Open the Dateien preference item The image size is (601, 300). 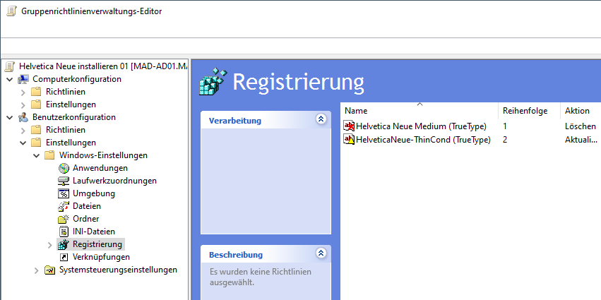tap(64, 206)
